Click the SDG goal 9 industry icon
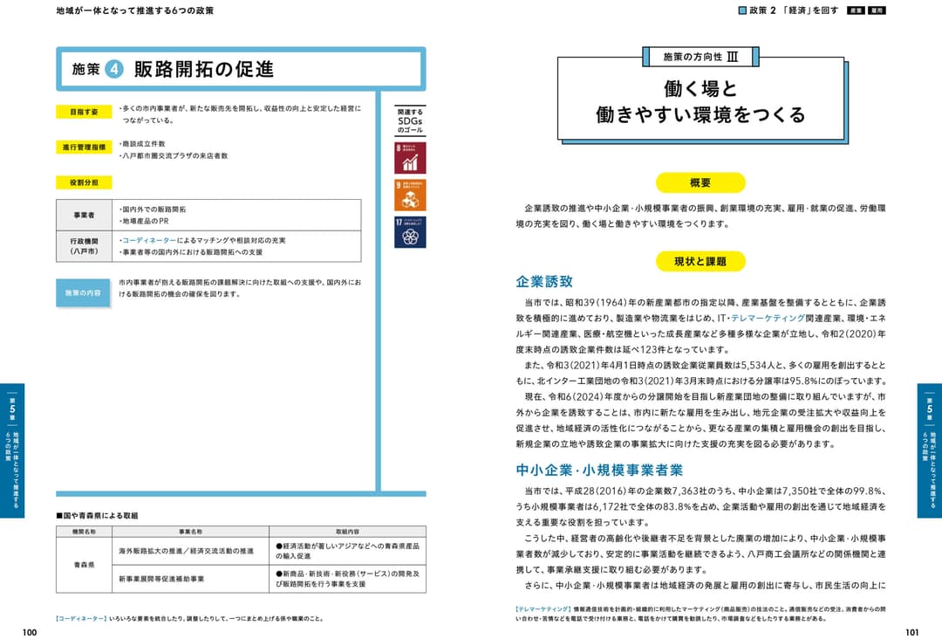Viewport: 942px width, 639px height. pyautogui.click(x=410, y=195)
